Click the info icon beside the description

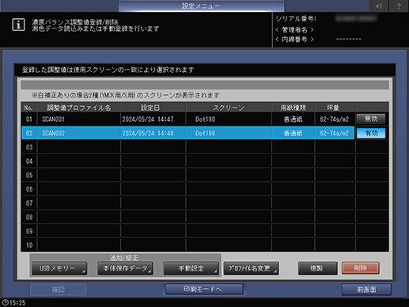(x=18, y=25)
